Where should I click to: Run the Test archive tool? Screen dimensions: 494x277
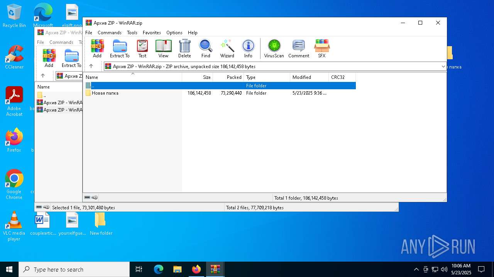(x=142, y=48)
